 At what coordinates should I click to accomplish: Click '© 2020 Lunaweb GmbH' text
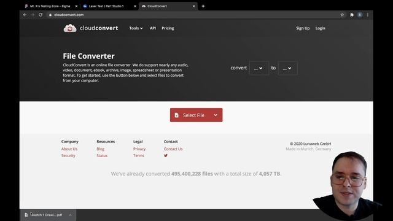point(311,144)
